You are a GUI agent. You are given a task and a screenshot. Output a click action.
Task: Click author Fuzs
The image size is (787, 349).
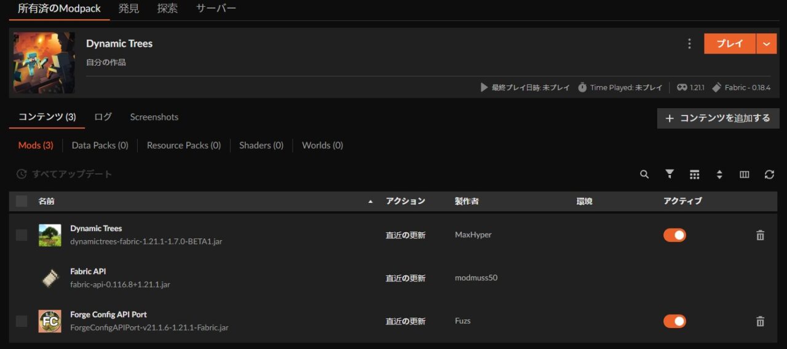462,321
